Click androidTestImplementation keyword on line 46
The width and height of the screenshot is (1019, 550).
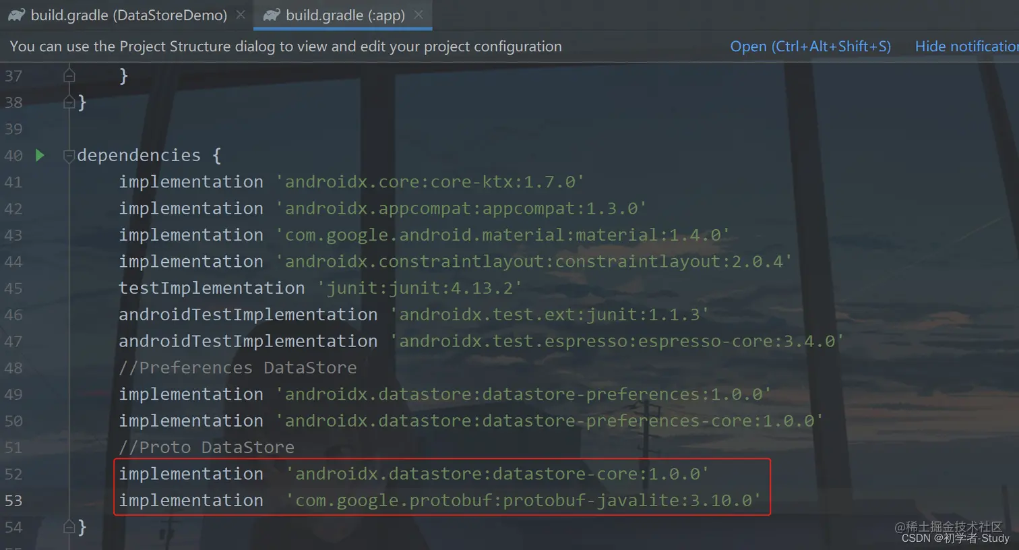click(x=248, y=315)
